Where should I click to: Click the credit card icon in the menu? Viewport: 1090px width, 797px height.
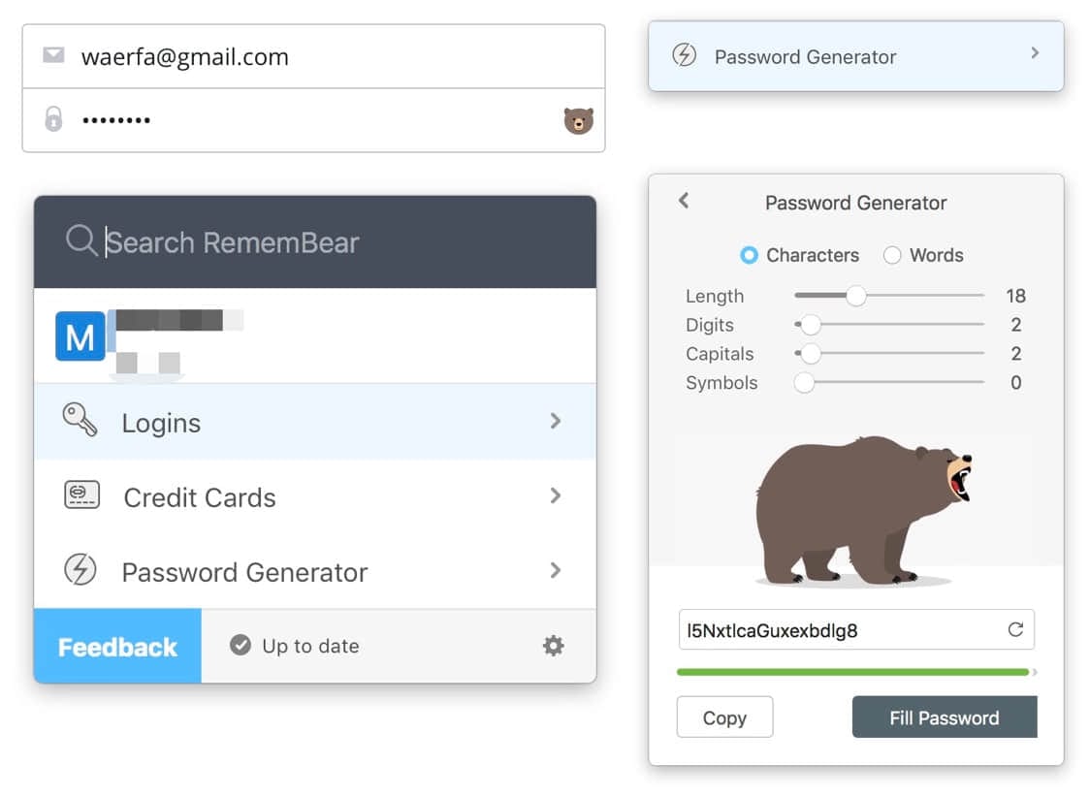82,495
